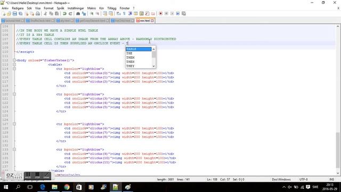Collapse the tr fold on line 114
Screen dimensions: 341x192
pyautogui.click(x=14, y=69)
